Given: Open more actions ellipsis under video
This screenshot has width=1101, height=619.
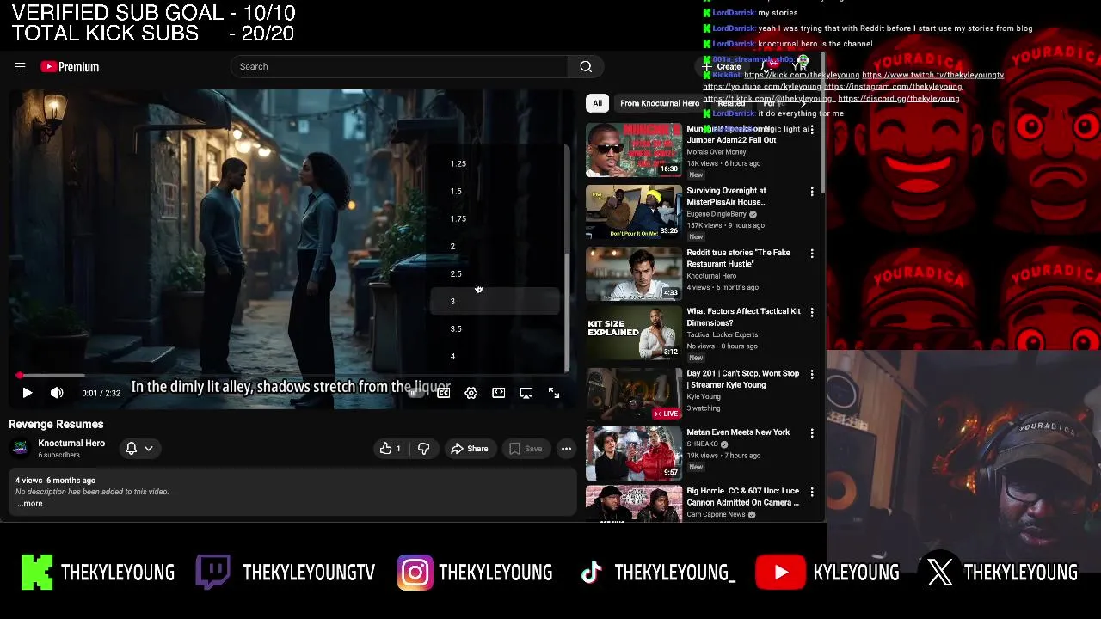Looking at the screenshot, I should point(566,448).
